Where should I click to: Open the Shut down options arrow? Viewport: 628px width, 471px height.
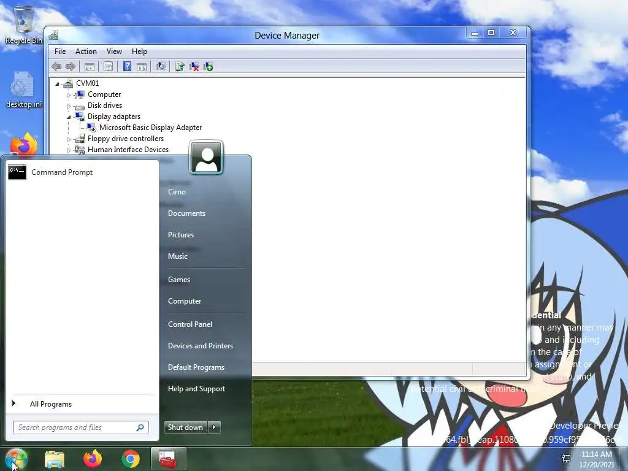tap(214, 427)
